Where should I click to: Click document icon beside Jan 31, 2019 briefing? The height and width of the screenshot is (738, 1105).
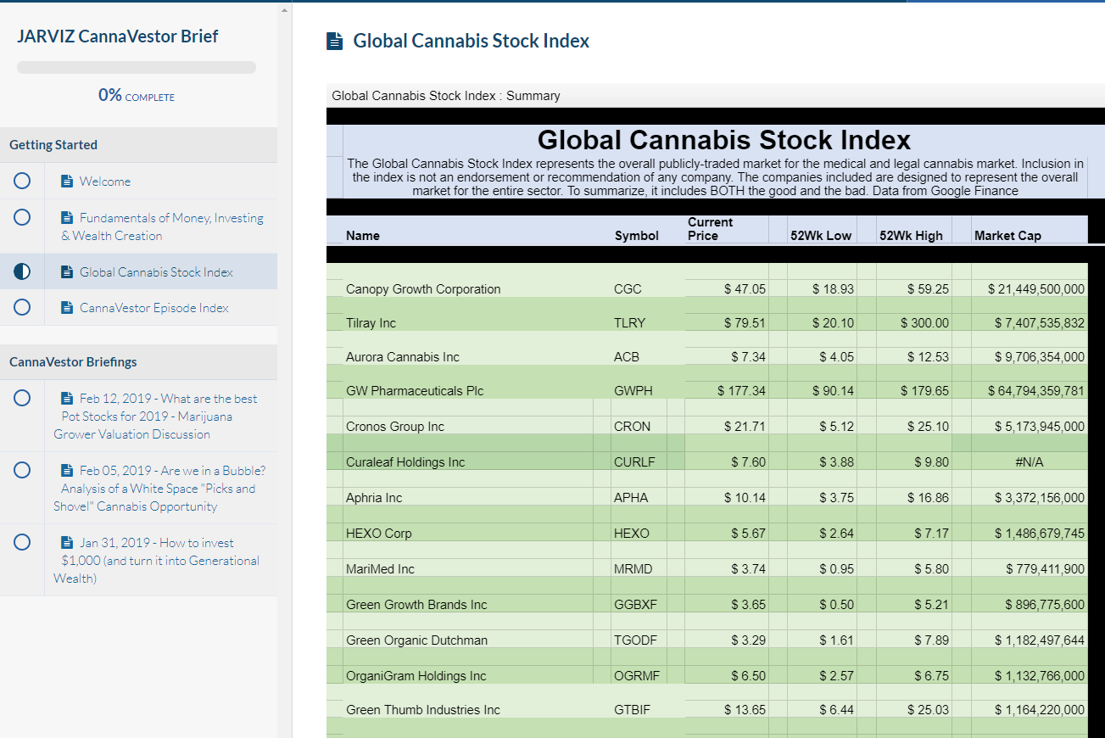click(x=68, y=543)
